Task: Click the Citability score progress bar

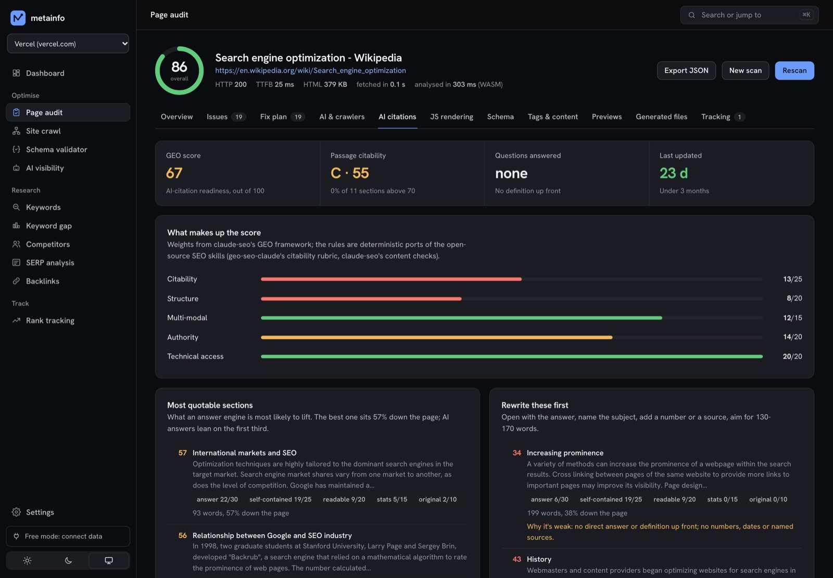Action: point(512,279)
